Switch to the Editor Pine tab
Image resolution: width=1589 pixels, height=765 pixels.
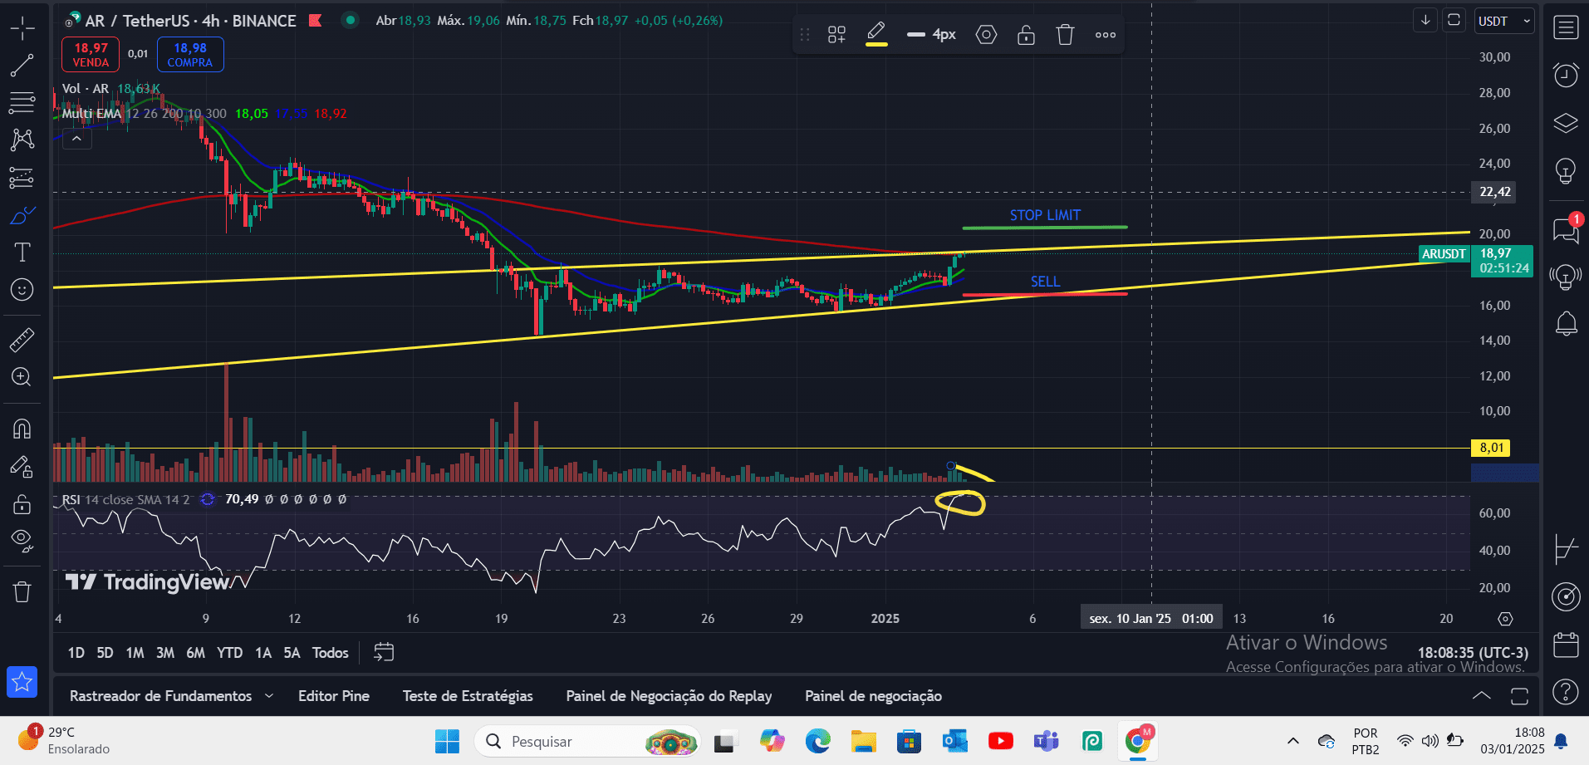[334, 696]
